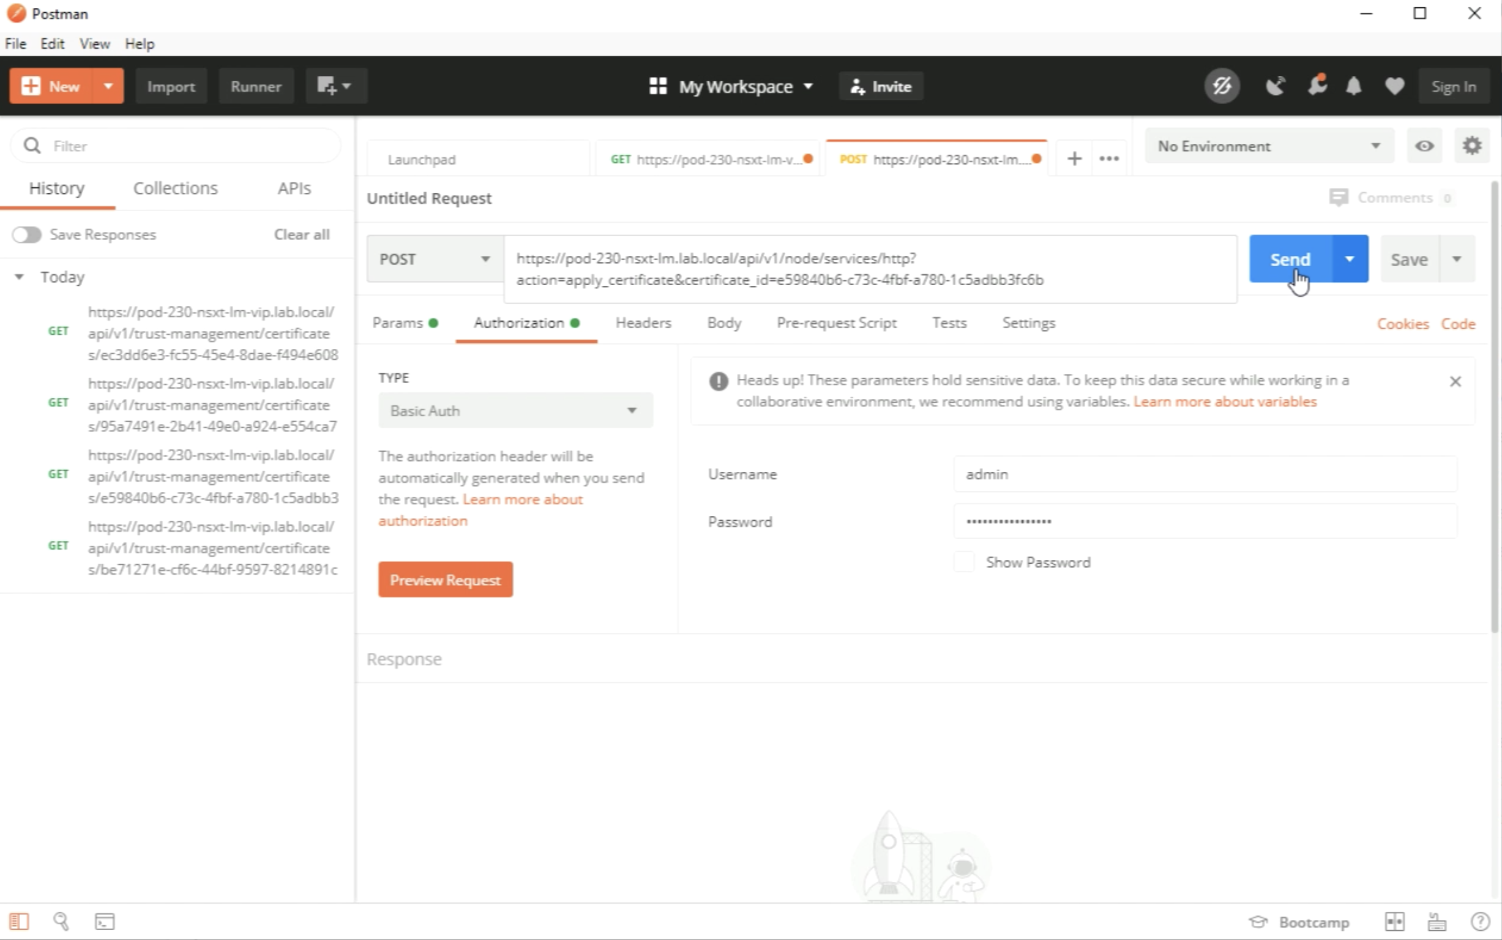
Task: Click the Clear all history link
Action: click(302, 234)
